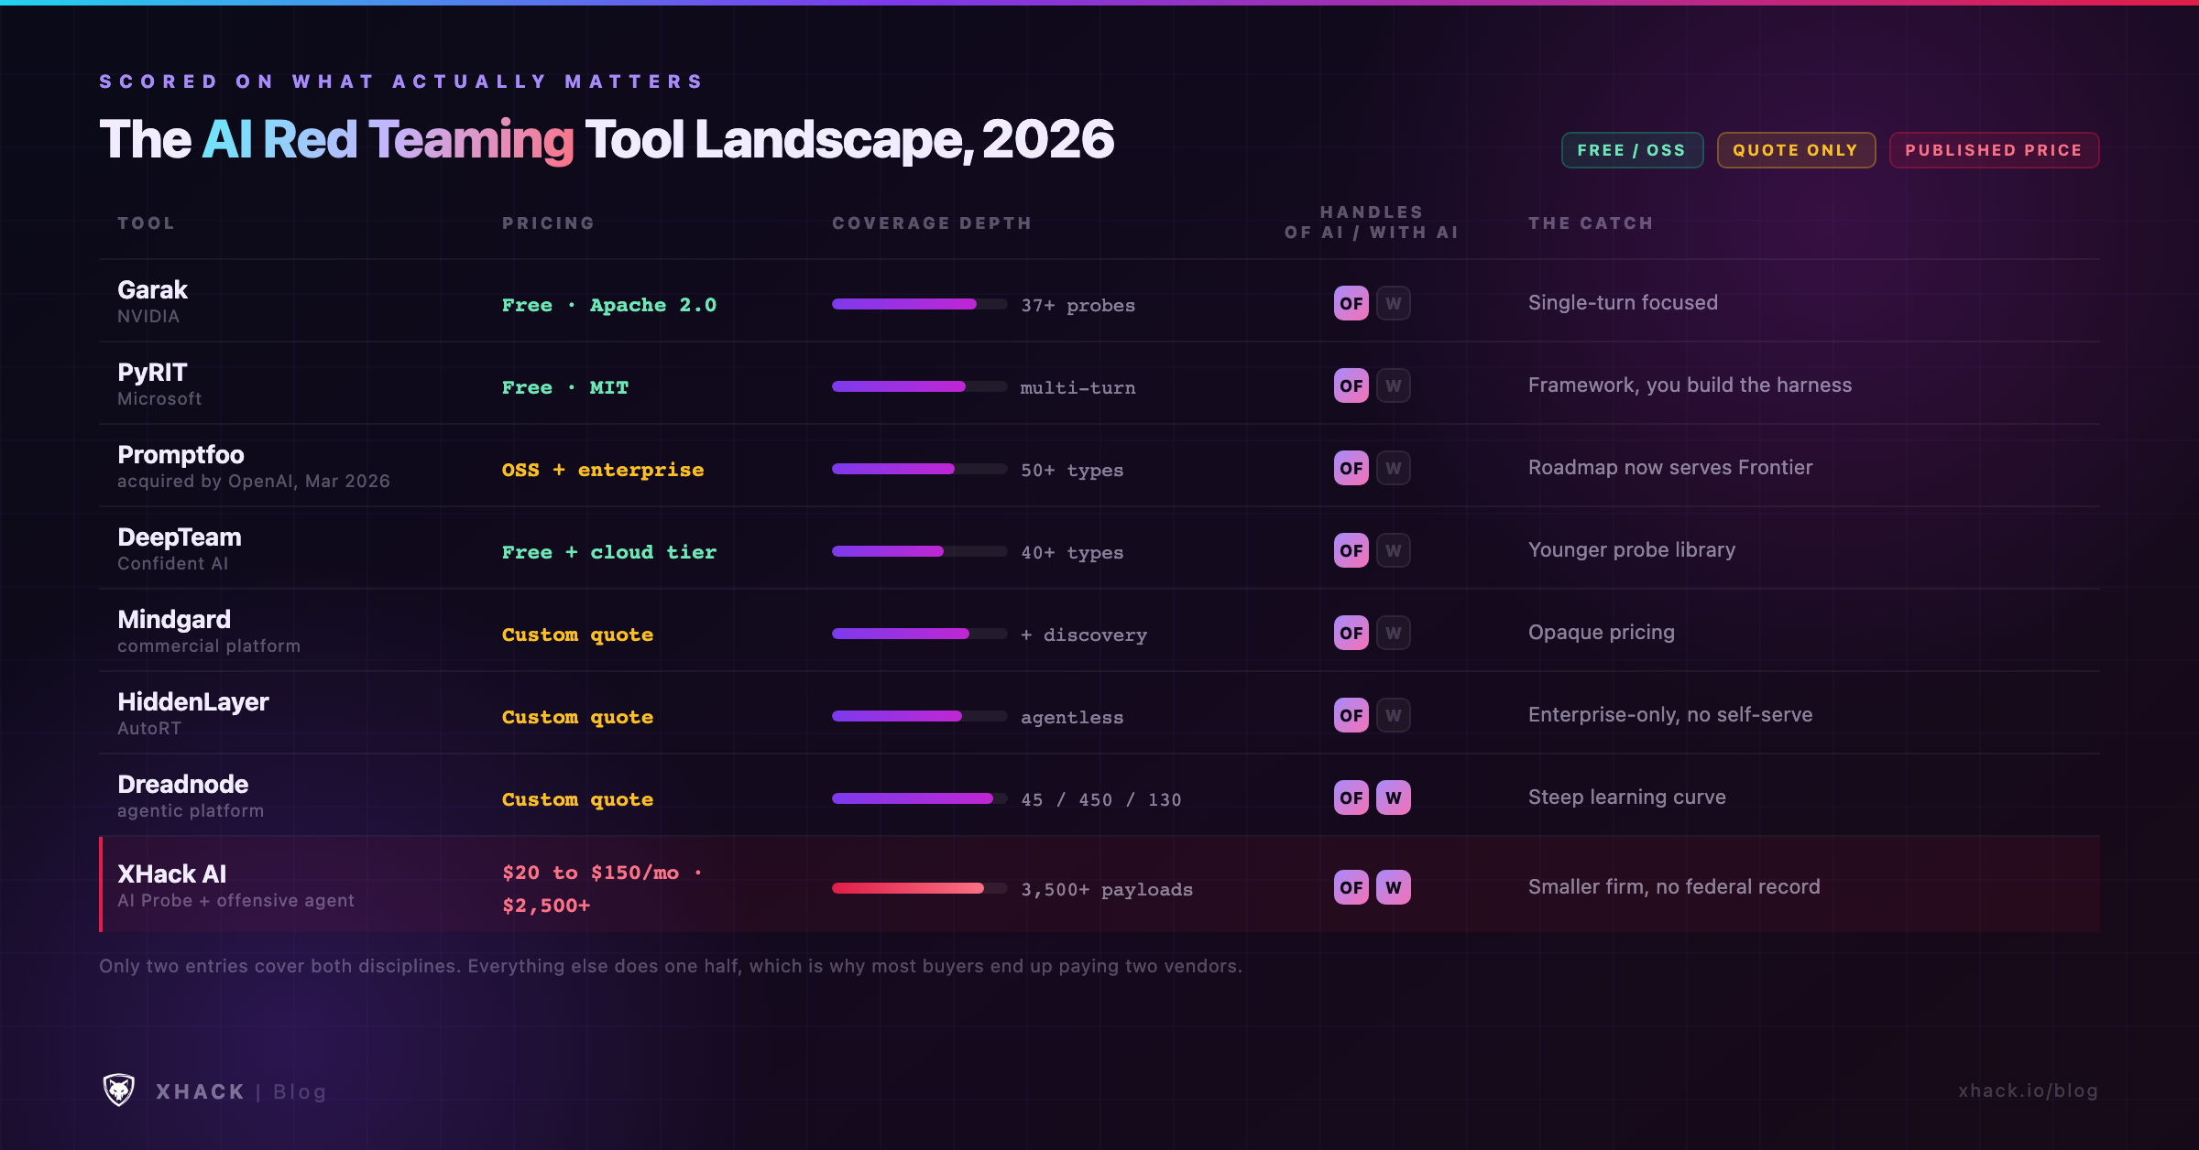Click the Dreadnode coverage depth bar
The width and height of the screenshot is (2199, 1150).
point(919,798)
